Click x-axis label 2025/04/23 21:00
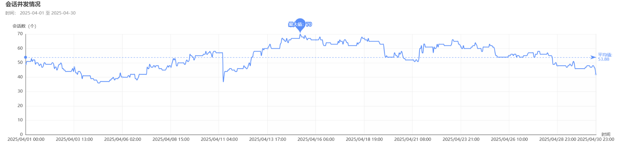The image size is (618, 151). tap(461, 139)
